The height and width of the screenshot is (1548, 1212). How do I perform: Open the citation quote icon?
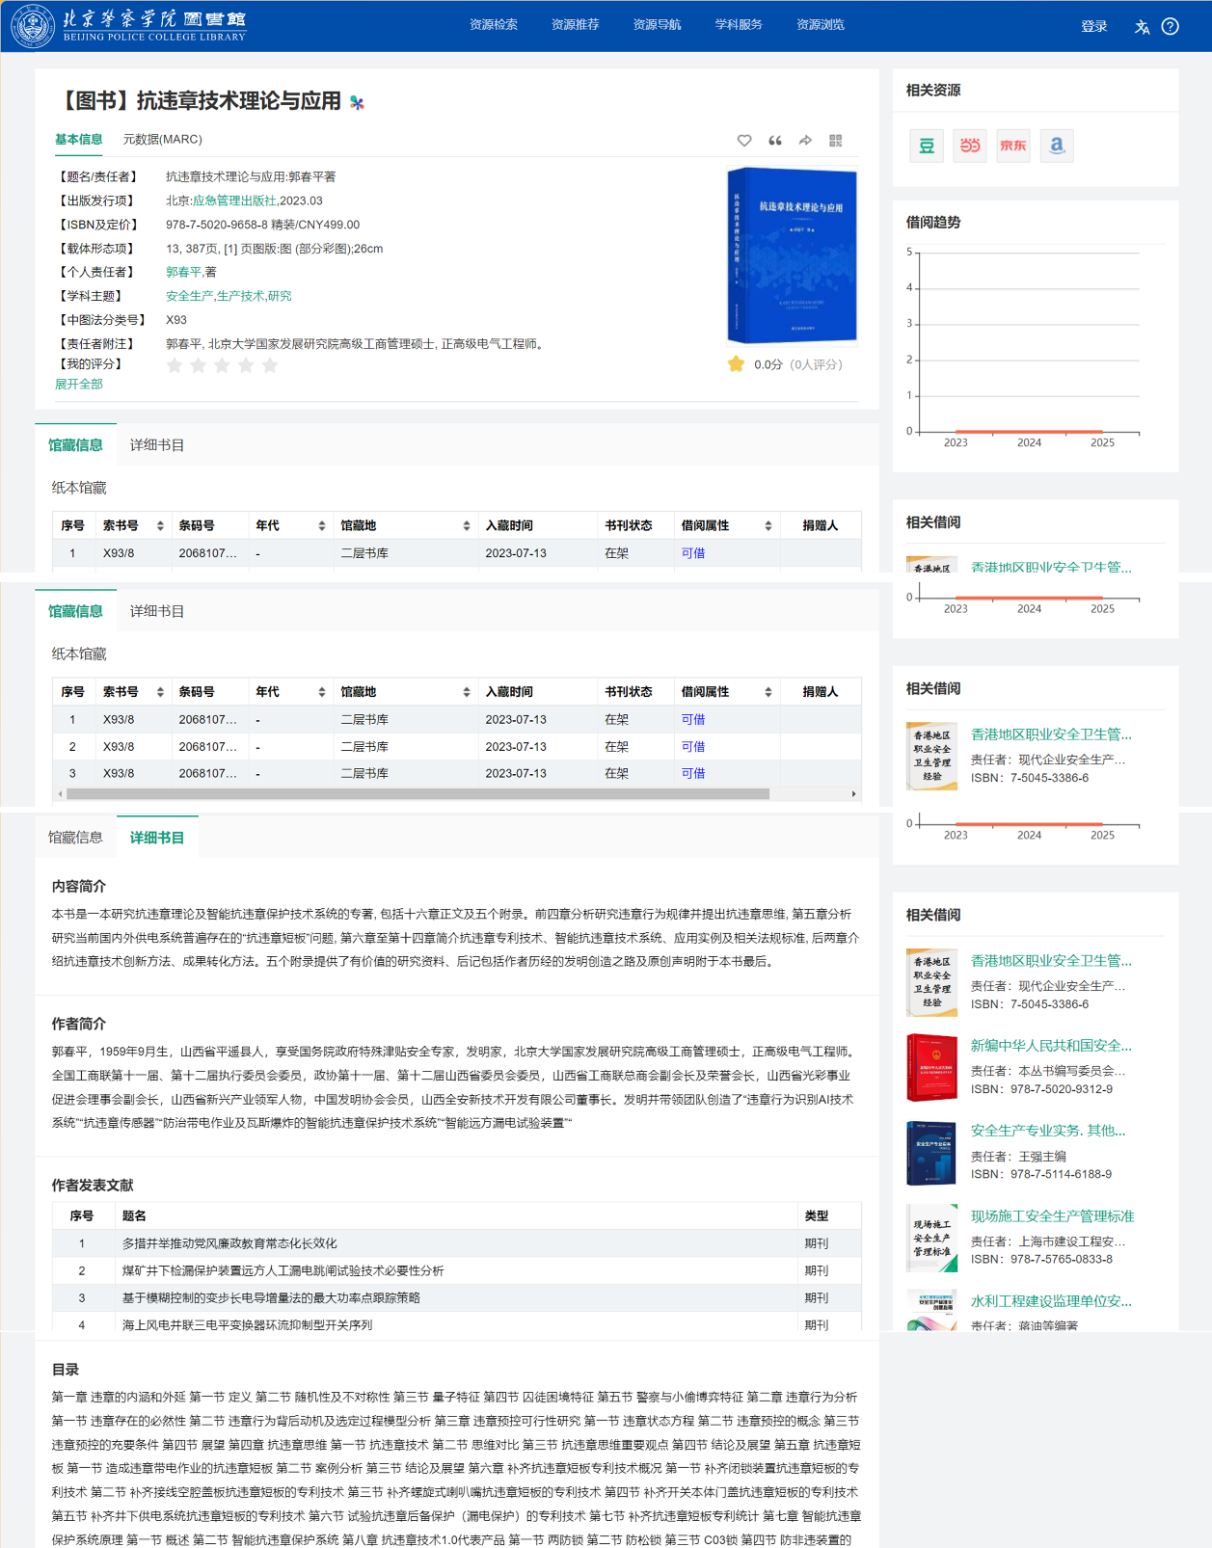[775, 141]
